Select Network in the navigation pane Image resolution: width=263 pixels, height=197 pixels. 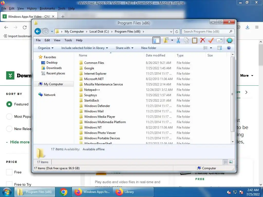pos(50,95)
